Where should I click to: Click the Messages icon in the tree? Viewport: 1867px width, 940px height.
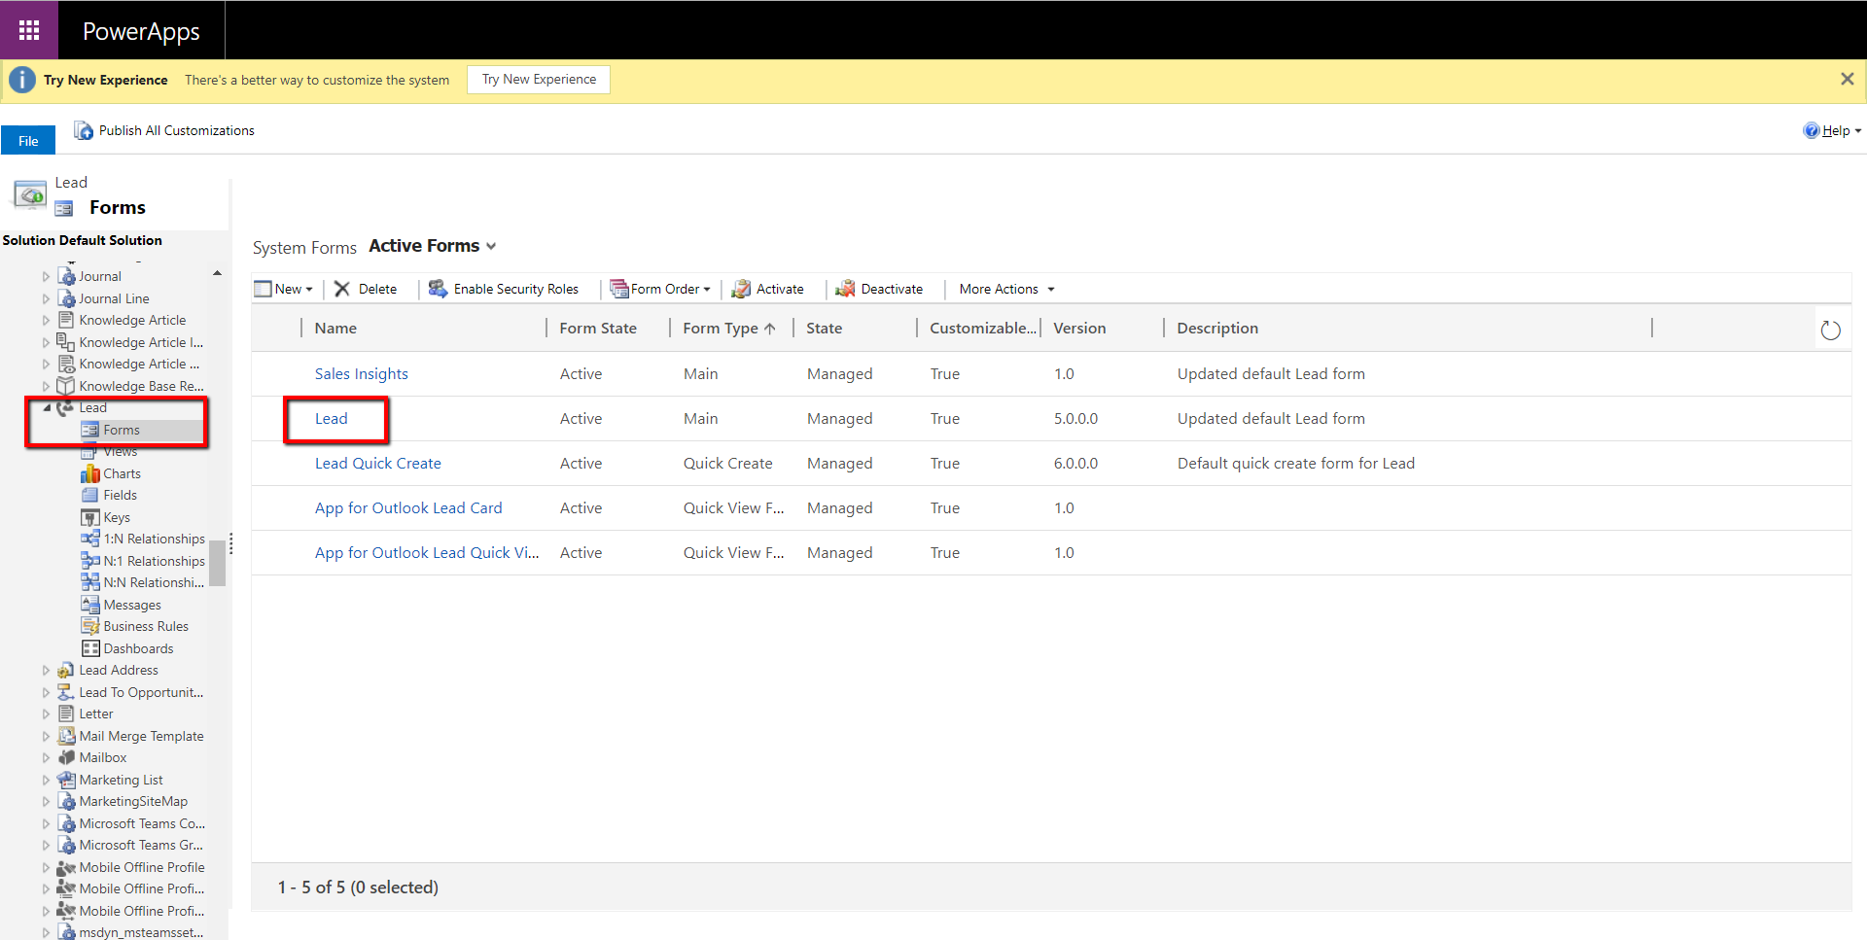pos(90,605)
